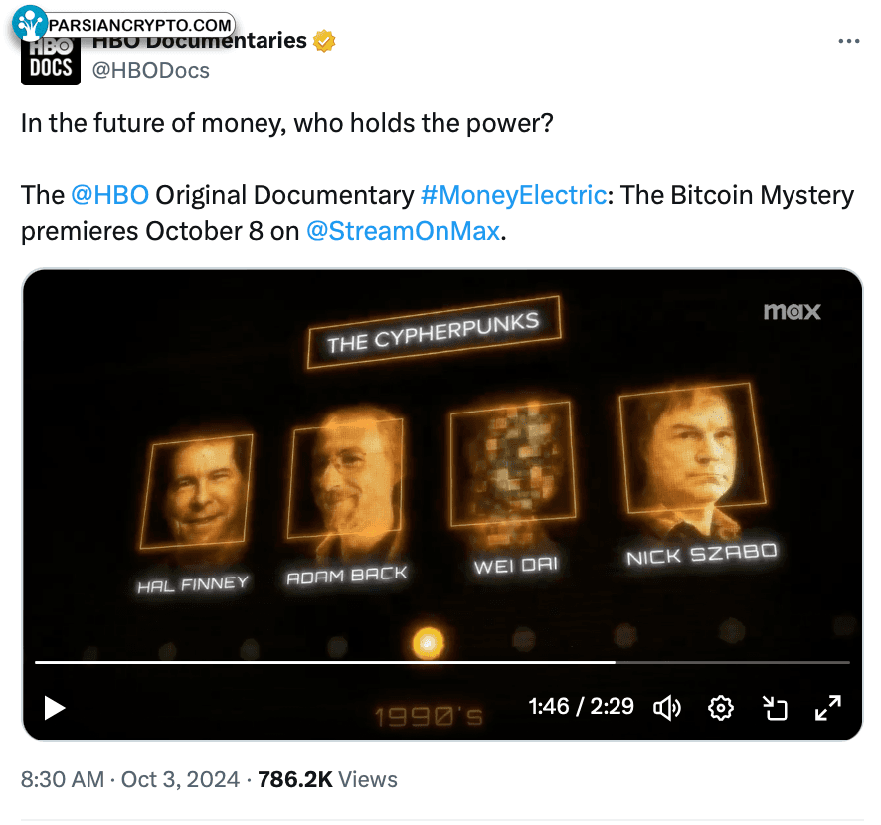Mute the video volume

point(666,708)
